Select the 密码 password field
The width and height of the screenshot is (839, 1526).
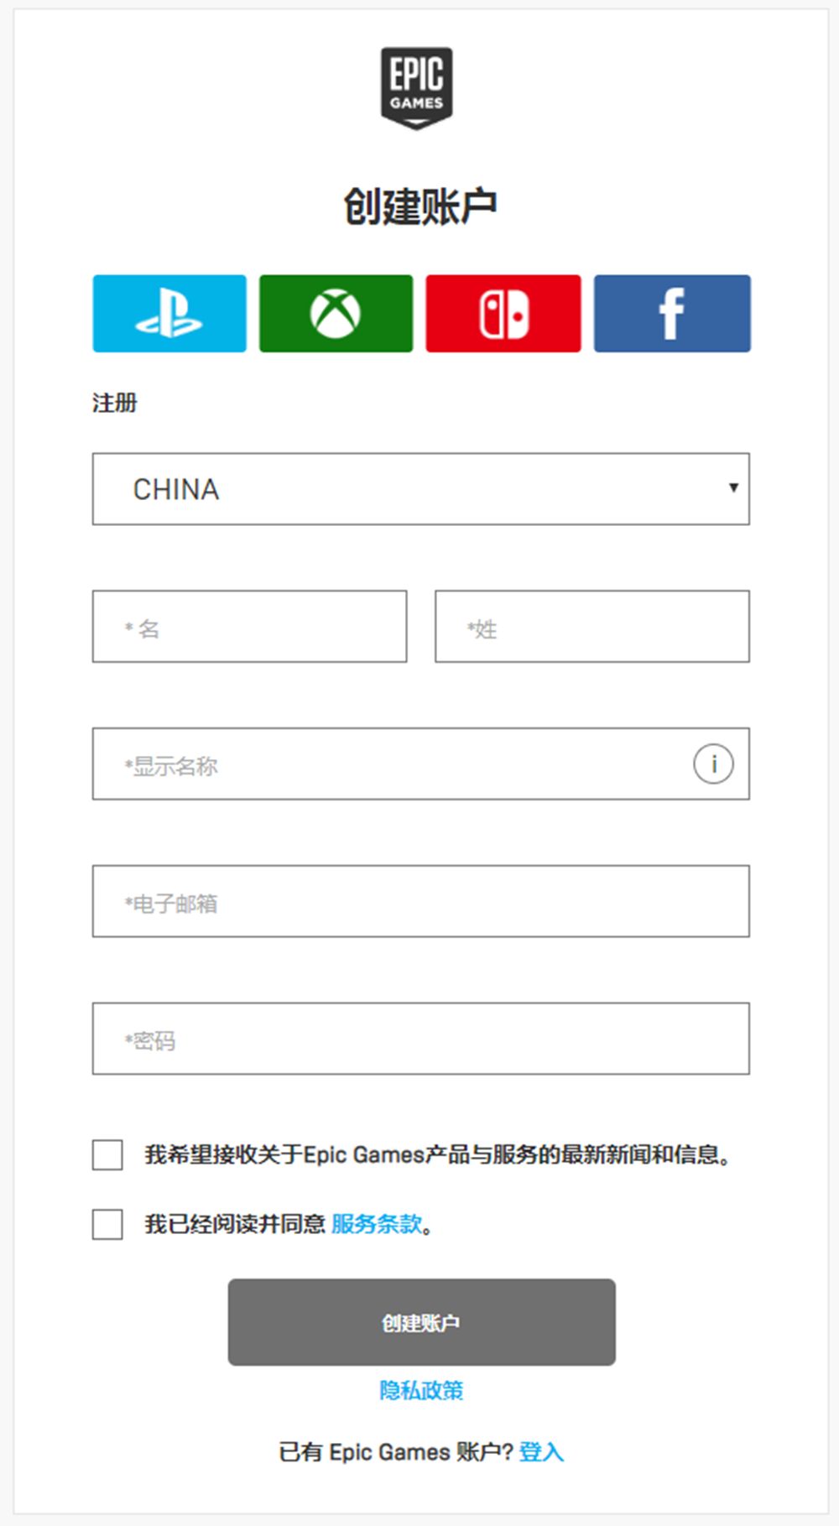click(420, 1039)
